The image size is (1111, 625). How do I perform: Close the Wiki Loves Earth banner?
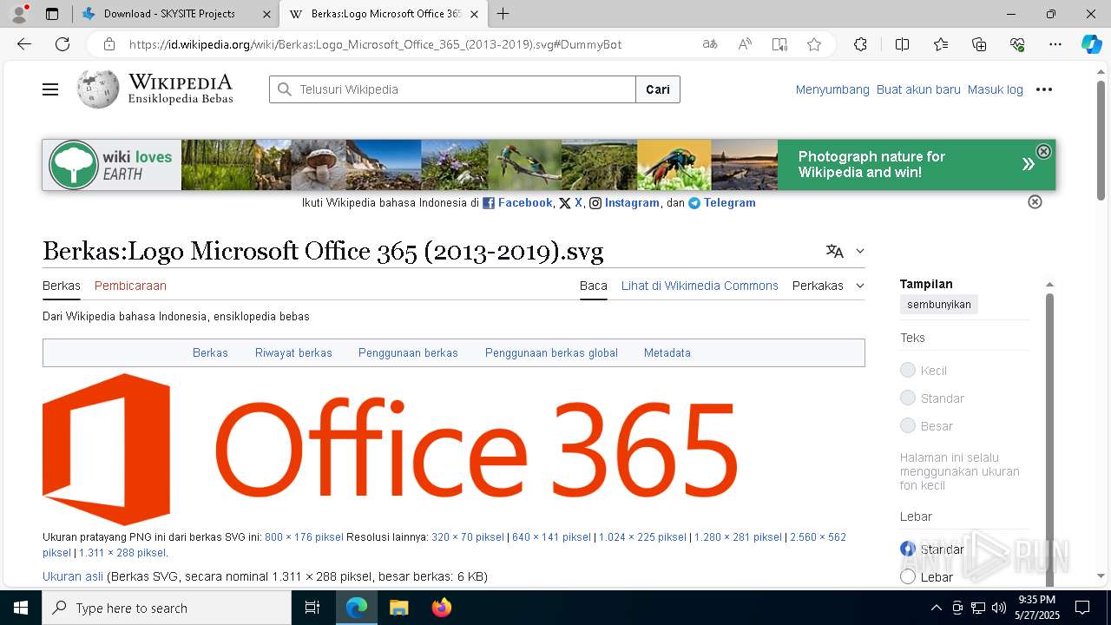[1043, 151]
